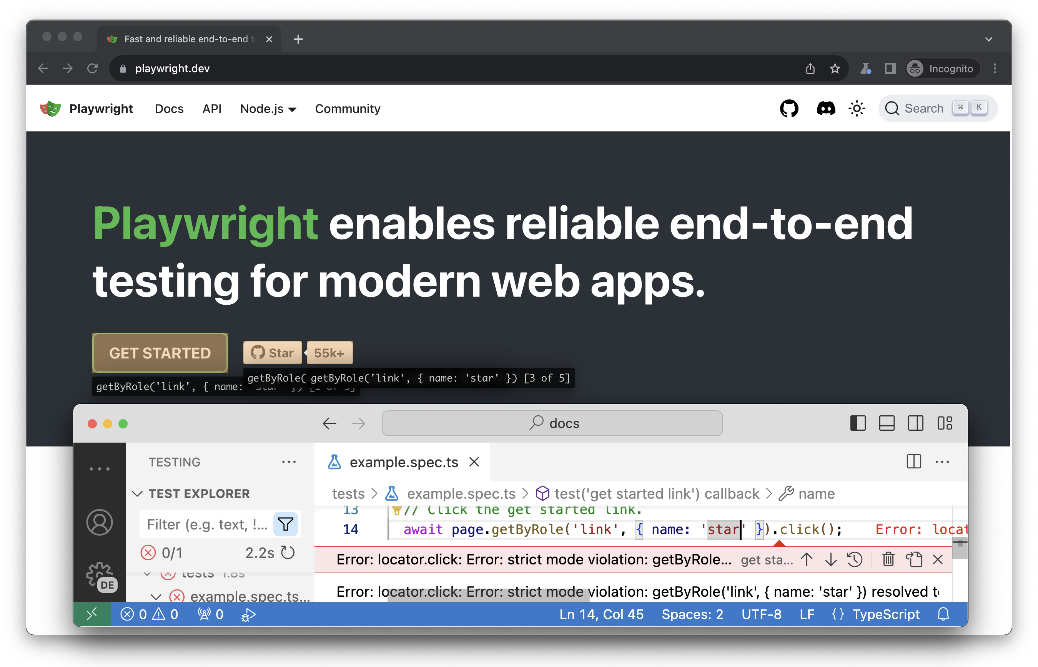The width and height of the screenshot is (1038, 667).
Task: Go forward in VS Code navigation
Action: (x=358, y=423)
